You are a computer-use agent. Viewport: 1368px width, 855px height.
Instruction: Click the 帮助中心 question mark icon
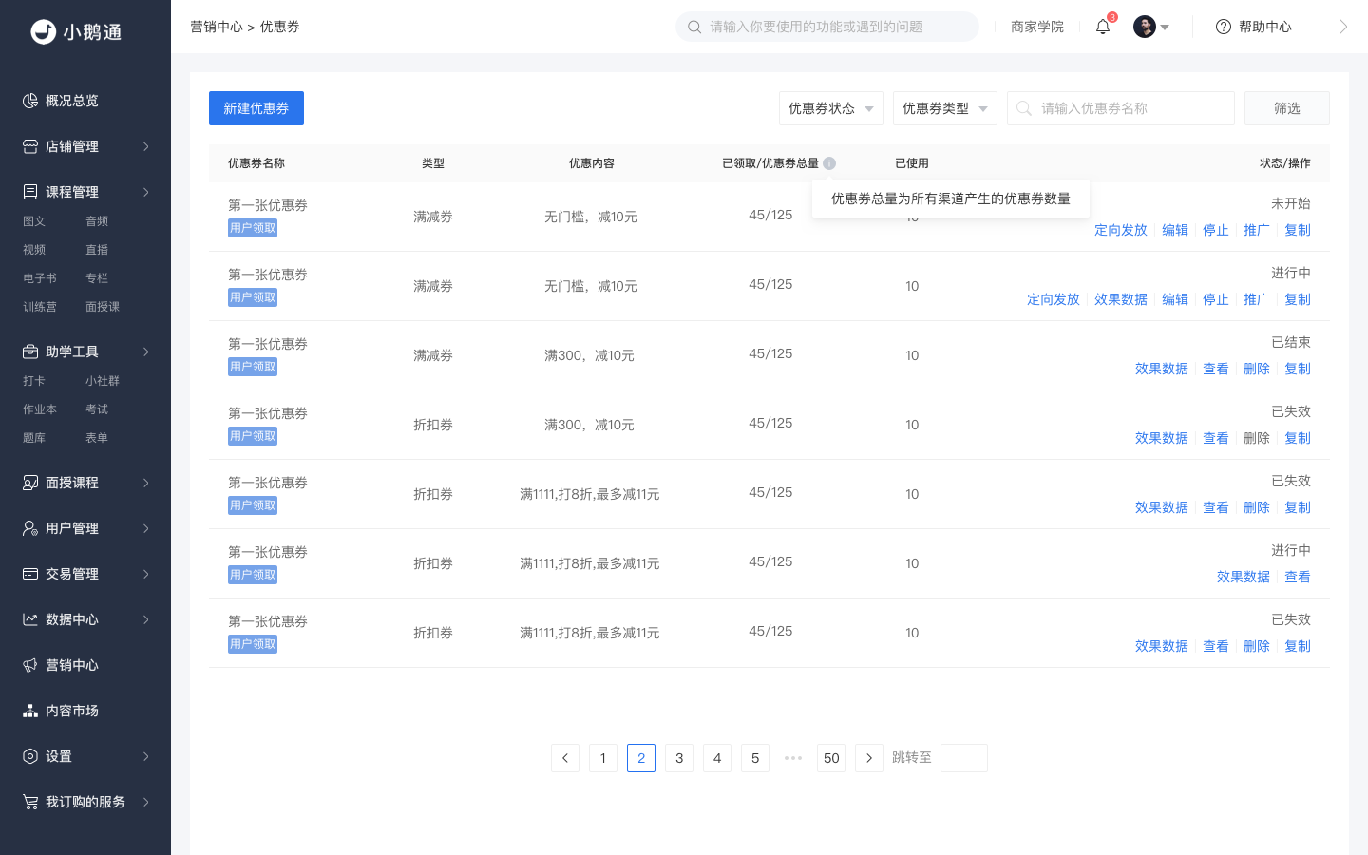tap(1224, 27)
